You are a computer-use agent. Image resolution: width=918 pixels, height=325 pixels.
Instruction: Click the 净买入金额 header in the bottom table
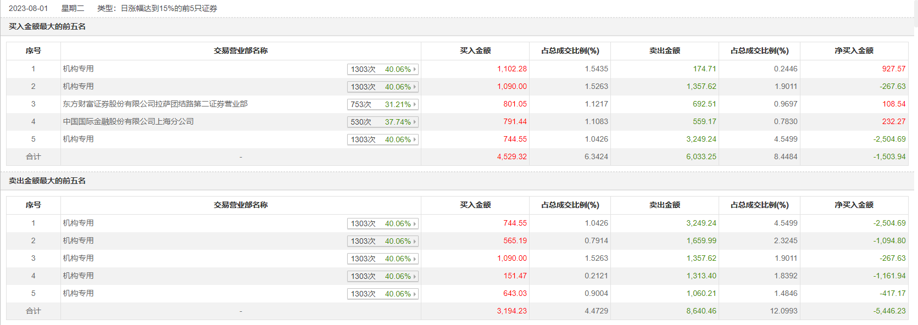coord(854,205)
